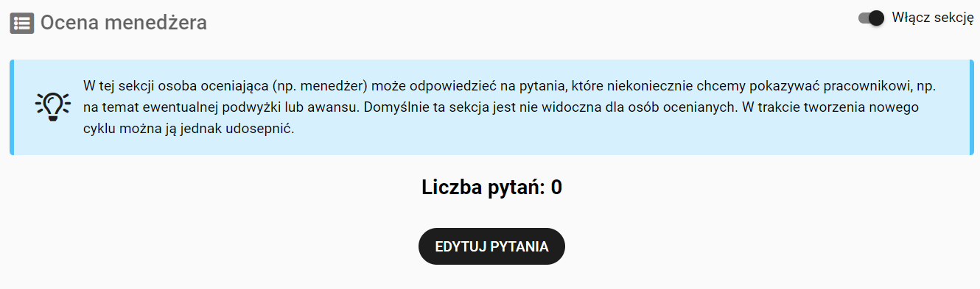This screenshot has height=289, width=980.
Task: Click the right blue edge of the info banner
Action: tap(971, 107)
